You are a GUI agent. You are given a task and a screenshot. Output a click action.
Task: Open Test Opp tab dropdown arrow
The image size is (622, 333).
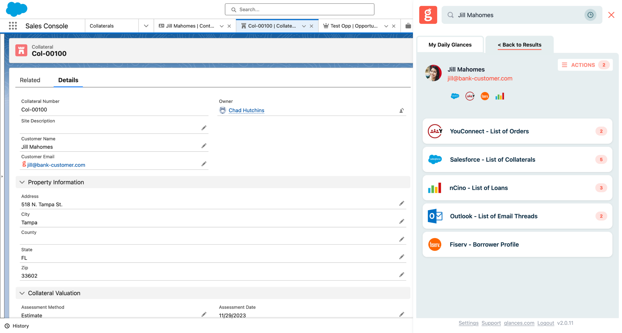[386, 26]
